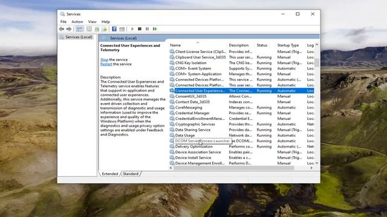Image resolution: width=387 pixels, height=217 pixels.
Task: Switch to the Extended tab
Action: point(110,174)
